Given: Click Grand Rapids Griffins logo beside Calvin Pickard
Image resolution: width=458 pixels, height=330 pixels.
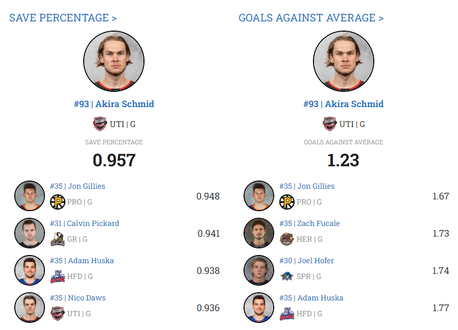Looking at the screenshot, I should (58, 239).
